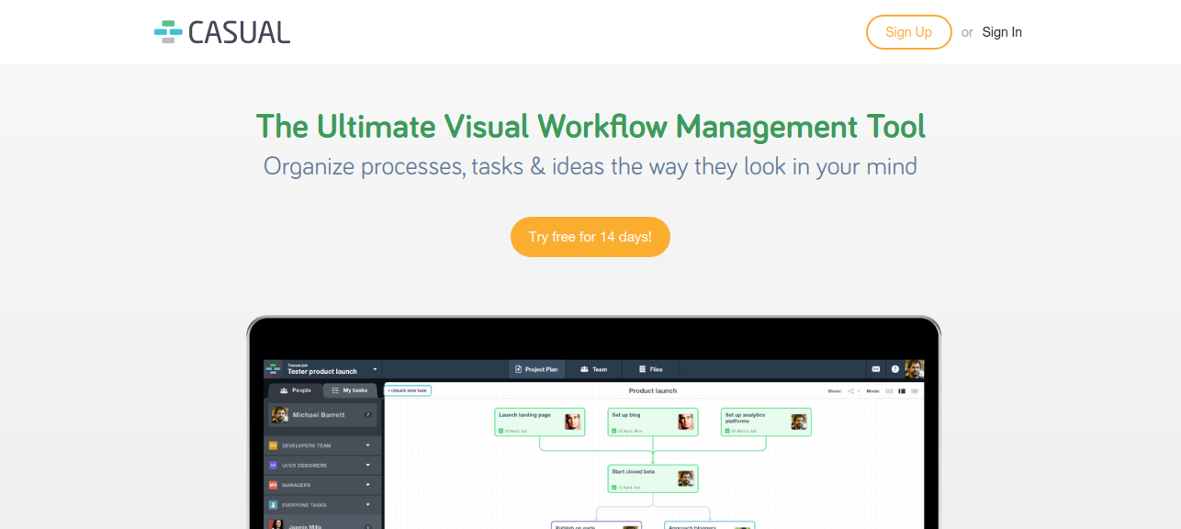1181x529 pixels.
Task: Click the Sign Up button
Action: (x=908, y=32)
